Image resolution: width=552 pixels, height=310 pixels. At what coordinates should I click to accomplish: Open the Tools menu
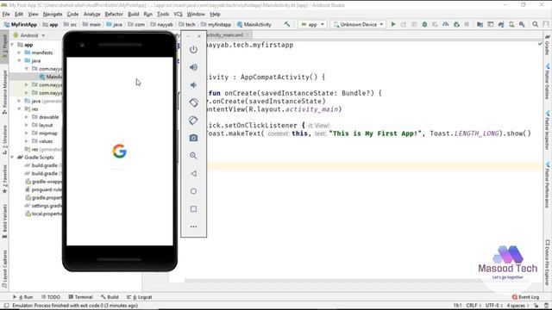pos(163,14)
